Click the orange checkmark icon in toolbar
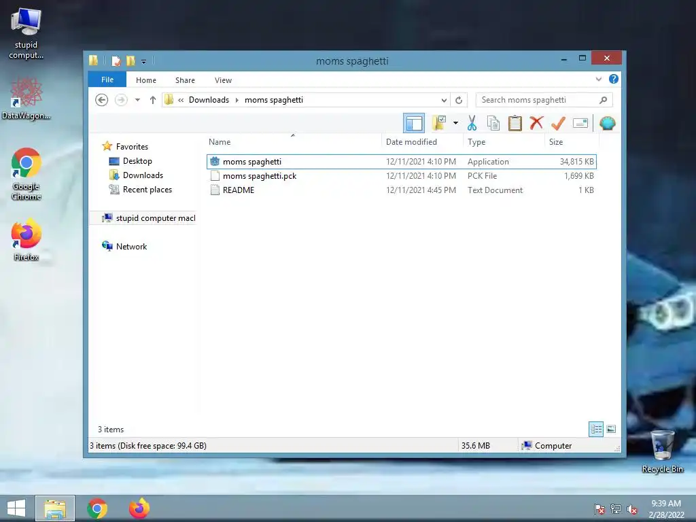The width and height of the screenshot is (696, 522). point(558,123)
